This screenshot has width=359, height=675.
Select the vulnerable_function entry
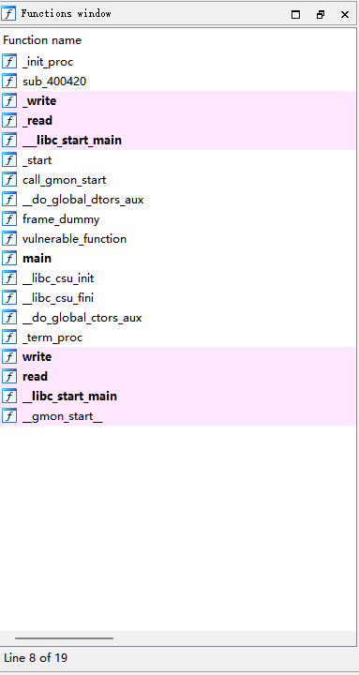pyautogui.click(x=74, y=239)
